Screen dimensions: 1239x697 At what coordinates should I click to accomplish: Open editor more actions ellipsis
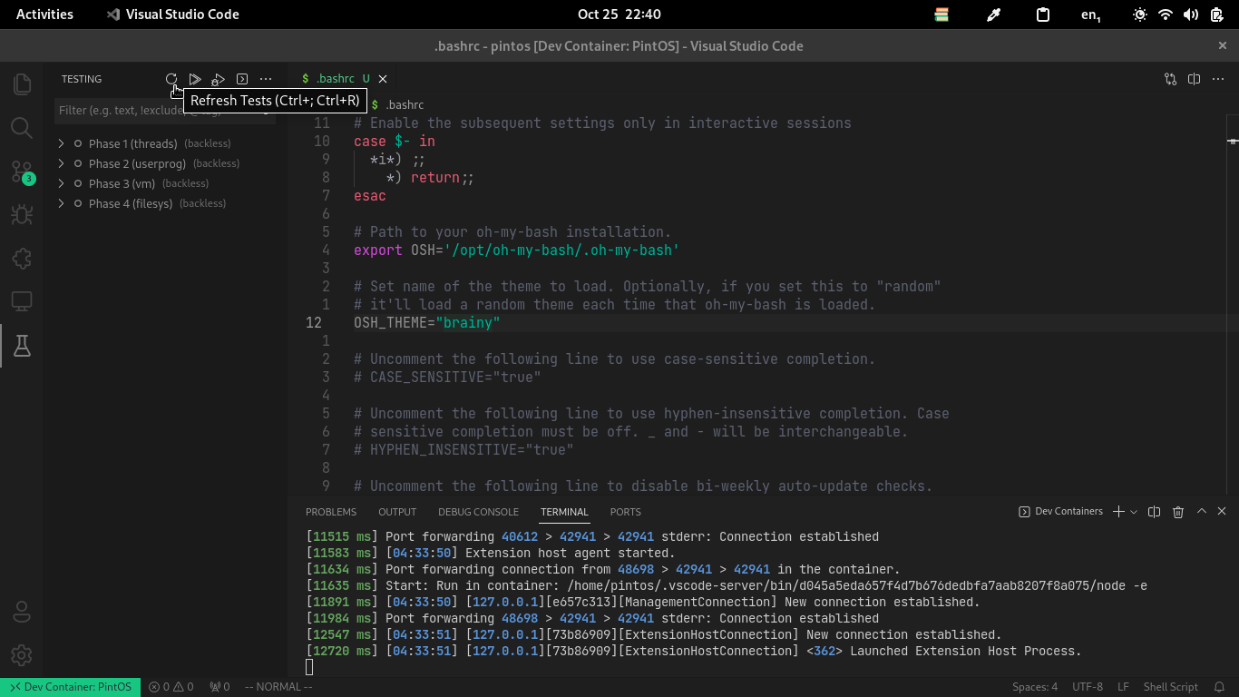[1218, 79]
